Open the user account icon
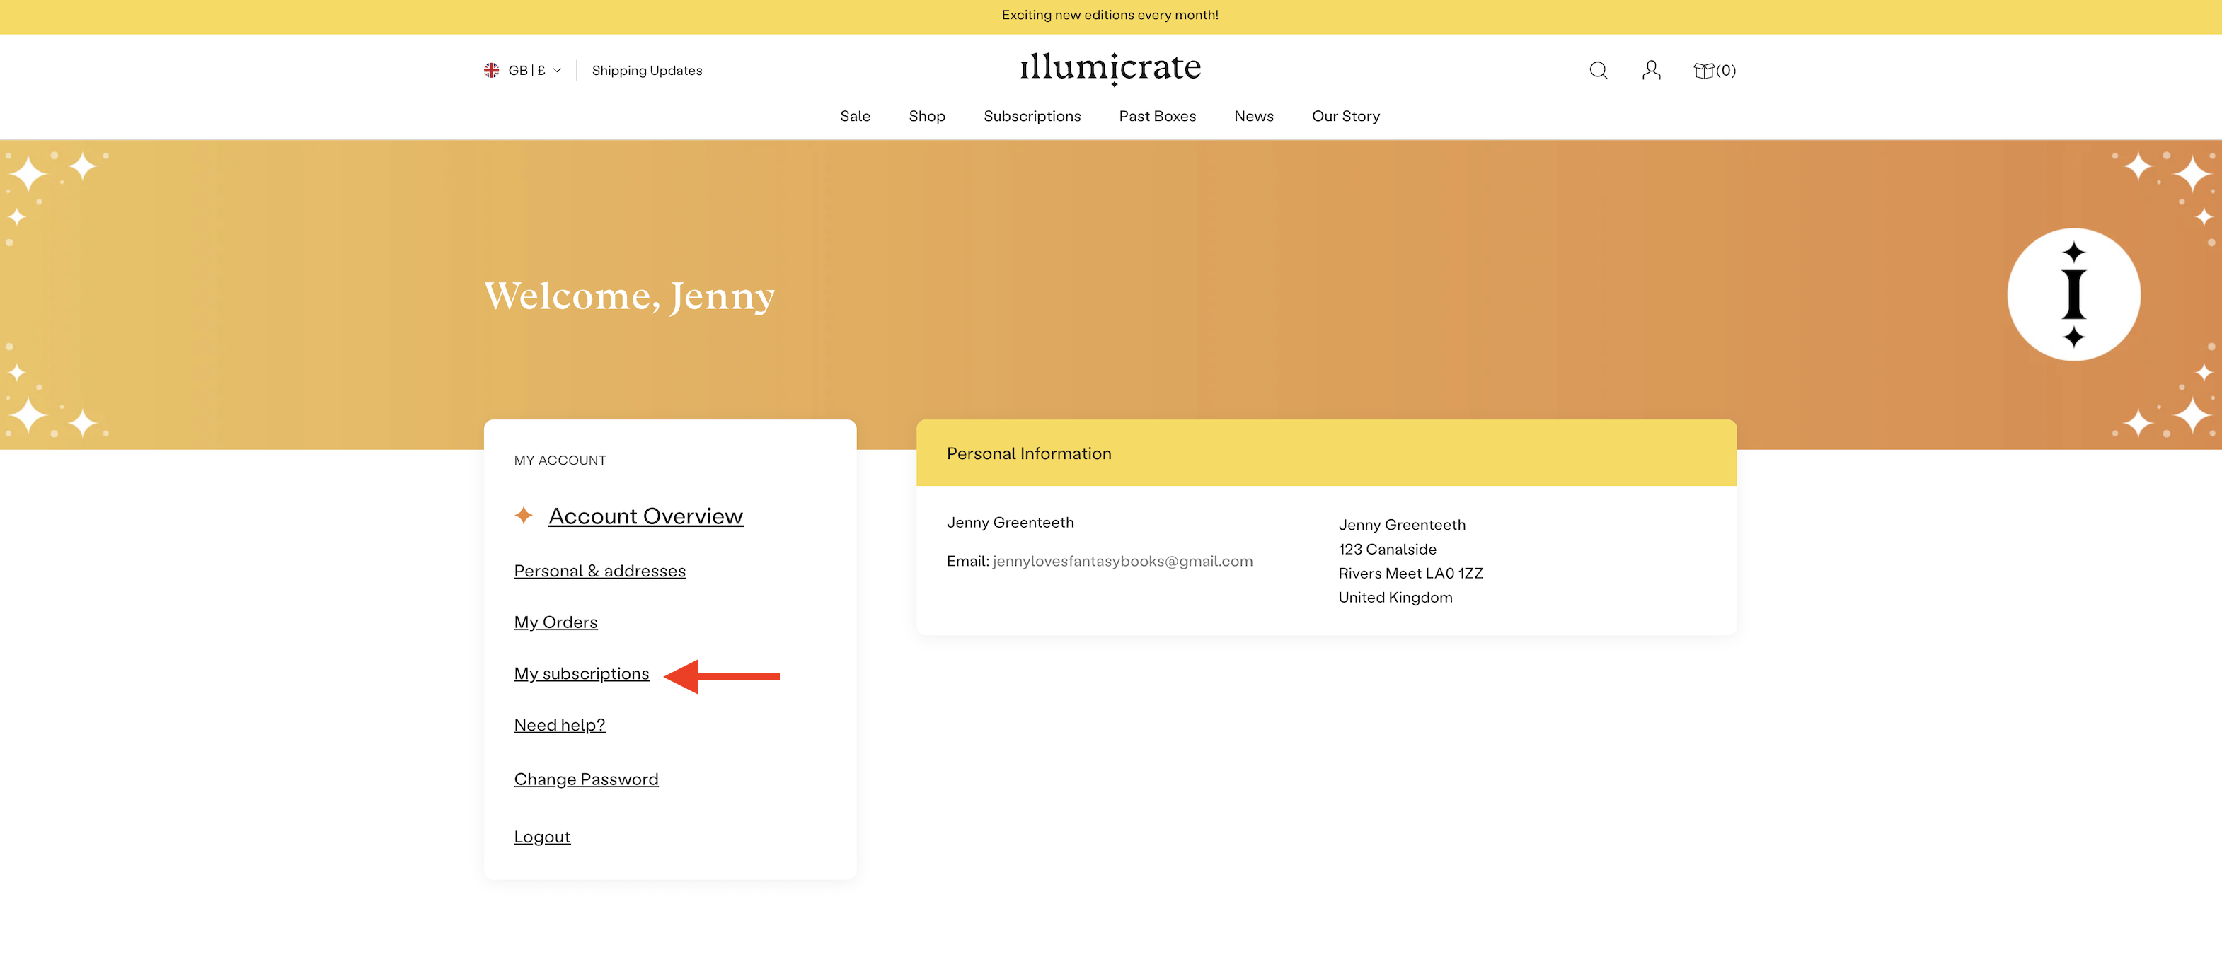2222x957 pixels. click(1651, 71)
